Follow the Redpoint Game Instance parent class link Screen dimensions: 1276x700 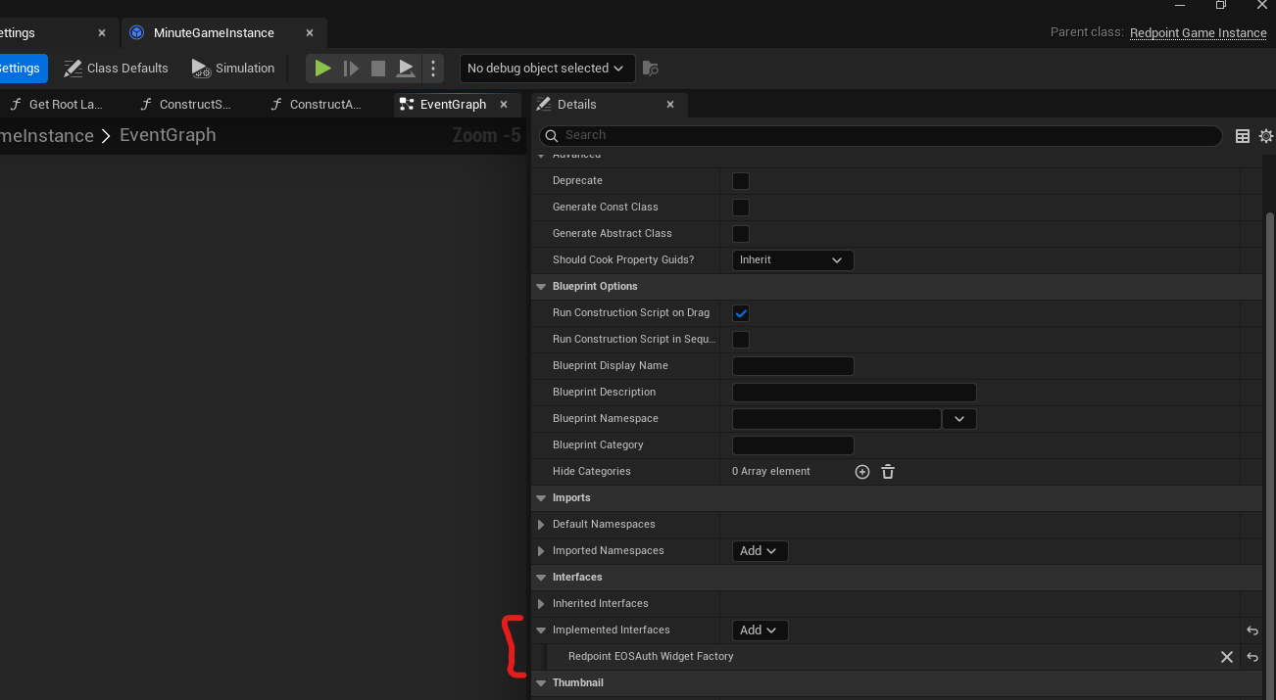pos(1198,32)
